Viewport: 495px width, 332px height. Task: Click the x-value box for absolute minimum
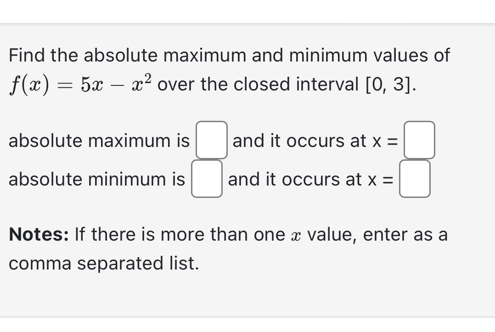pos(415,179)
